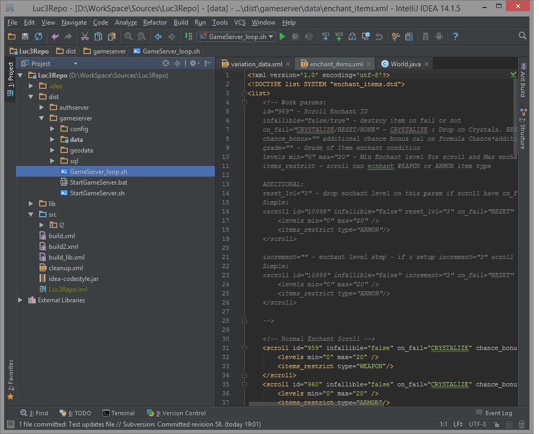Click the VCS Revert icon

(379, 36)
